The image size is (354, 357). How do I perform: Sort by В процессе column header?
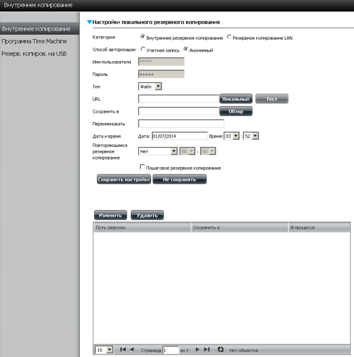[x=319, y=227]
